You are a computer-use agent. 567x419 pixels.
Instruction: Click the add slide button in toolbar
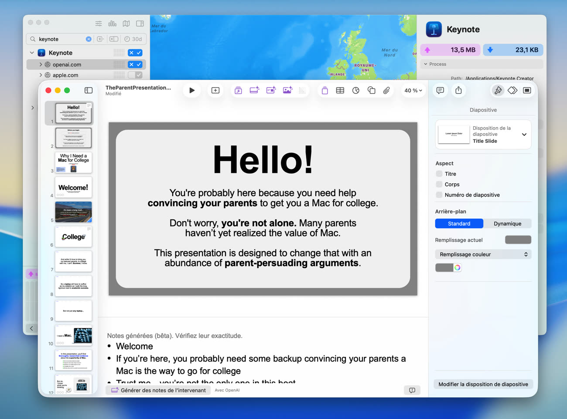215,91
